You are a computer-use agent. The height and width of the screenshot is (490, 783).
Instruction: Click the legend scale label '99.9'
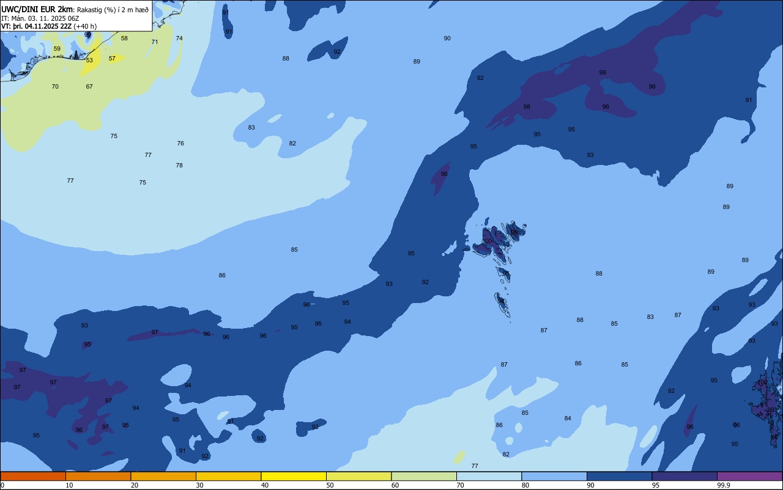click(x=723, y=485)
